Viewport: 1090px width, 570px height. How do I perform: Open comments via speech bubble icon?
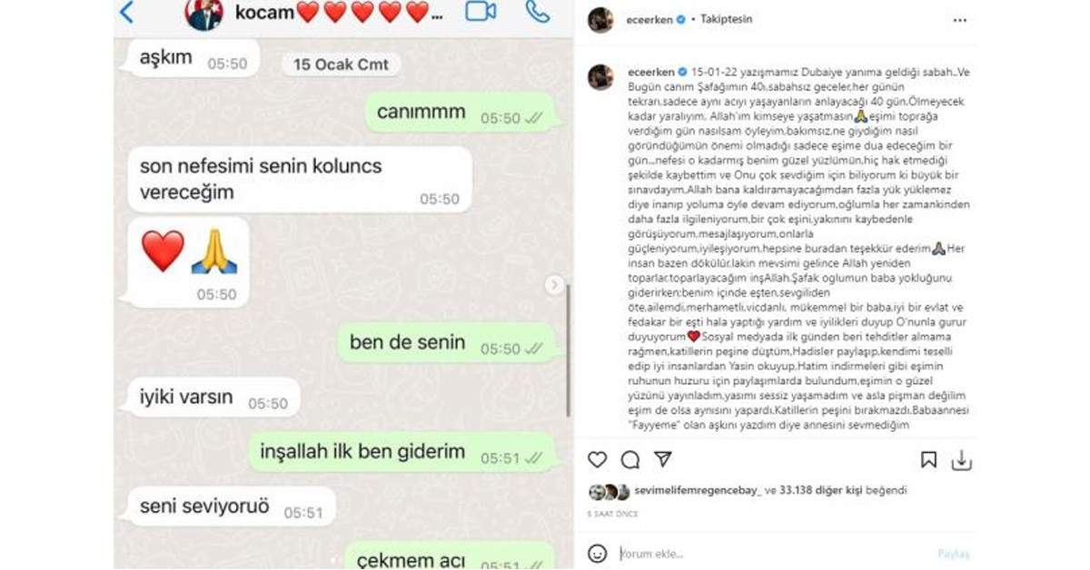tap(630, 459)
